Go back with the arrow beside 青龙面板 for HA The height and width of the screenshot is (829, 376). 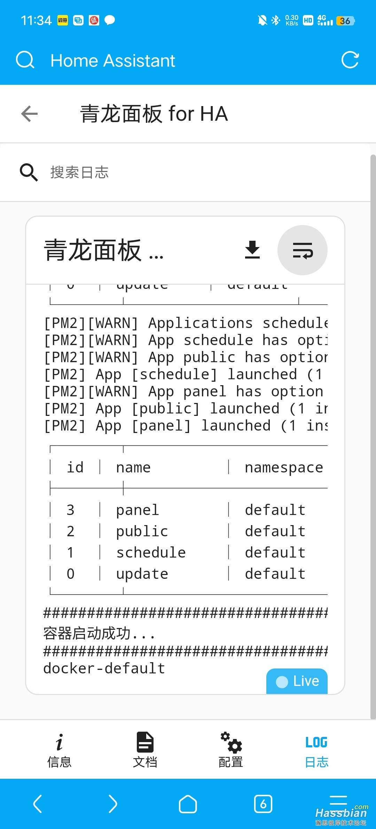tap(29, 114)
